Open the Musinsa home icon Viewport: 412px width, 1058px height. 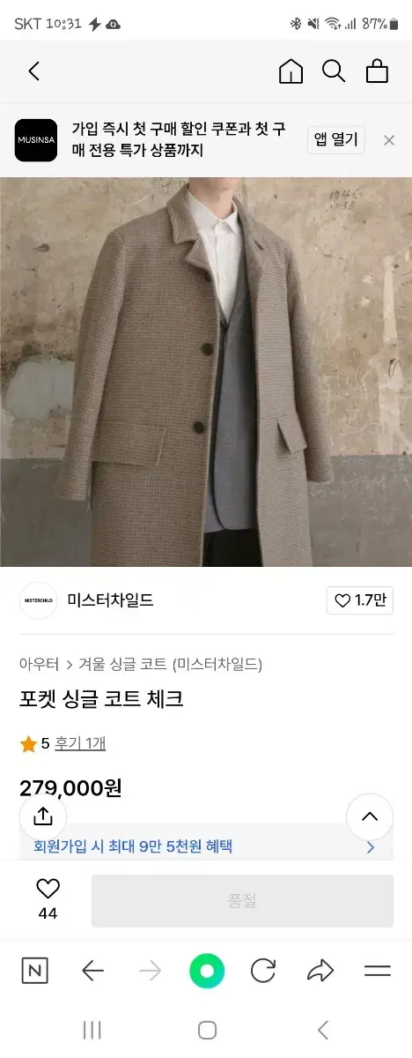coord(291,71)
